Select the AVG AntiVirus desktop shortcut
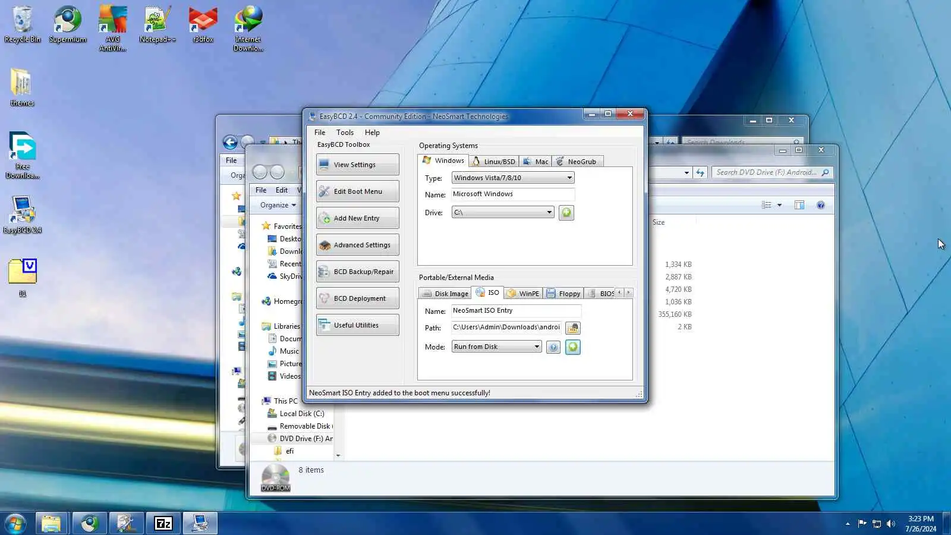 112,29
